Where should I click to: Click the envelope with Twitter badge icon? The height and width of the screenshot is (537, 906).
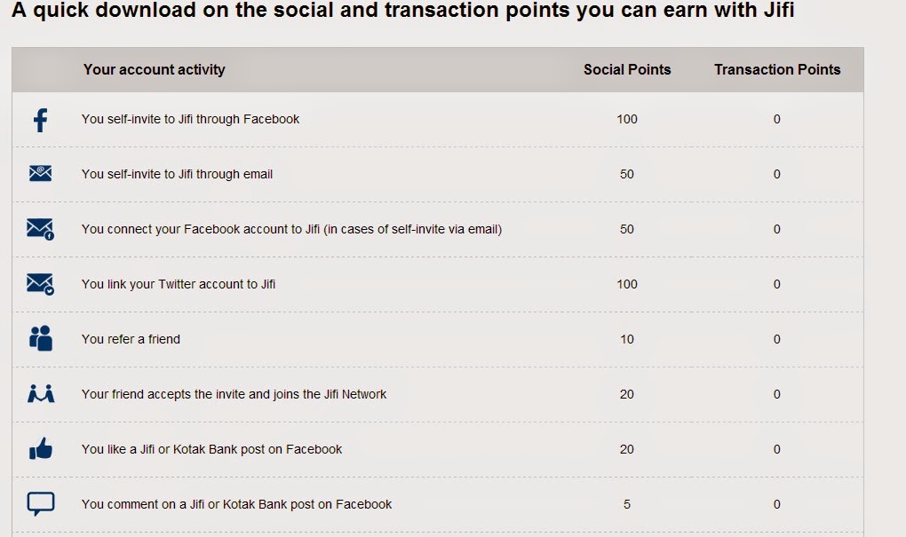click(40, 284)
